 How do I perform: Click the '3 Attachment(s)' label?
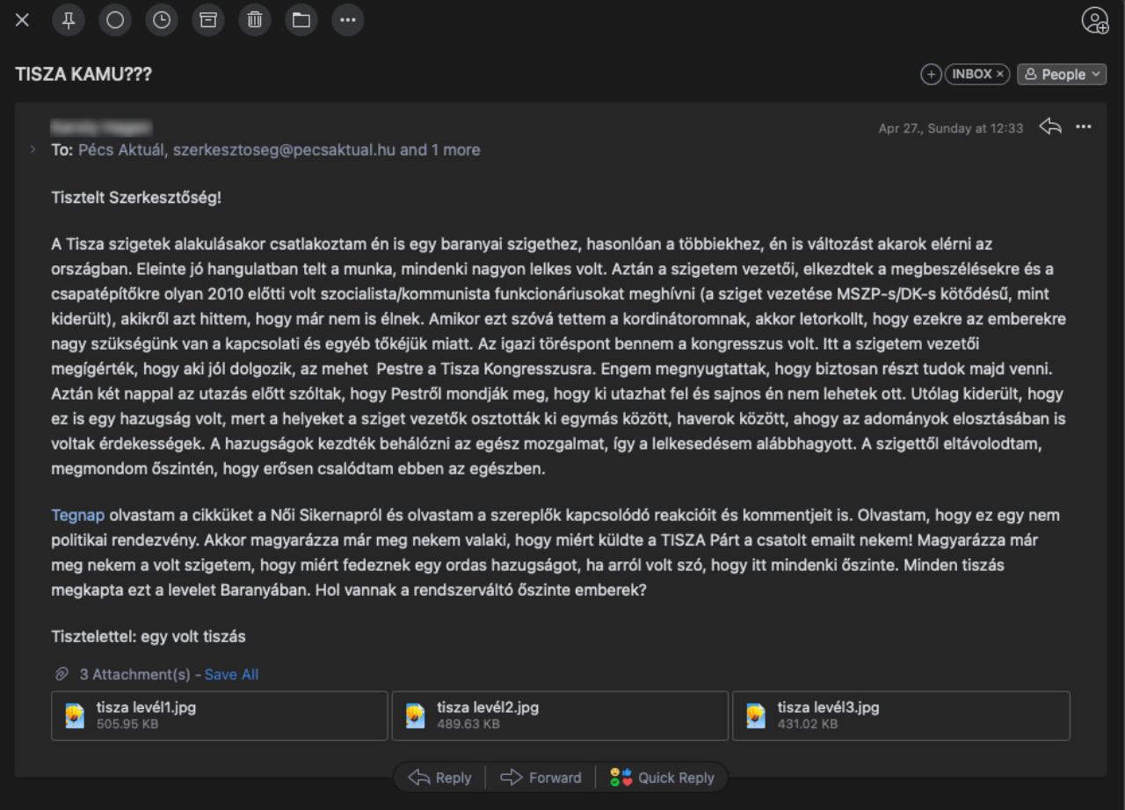pyautogui.click(x=134, y=675)
